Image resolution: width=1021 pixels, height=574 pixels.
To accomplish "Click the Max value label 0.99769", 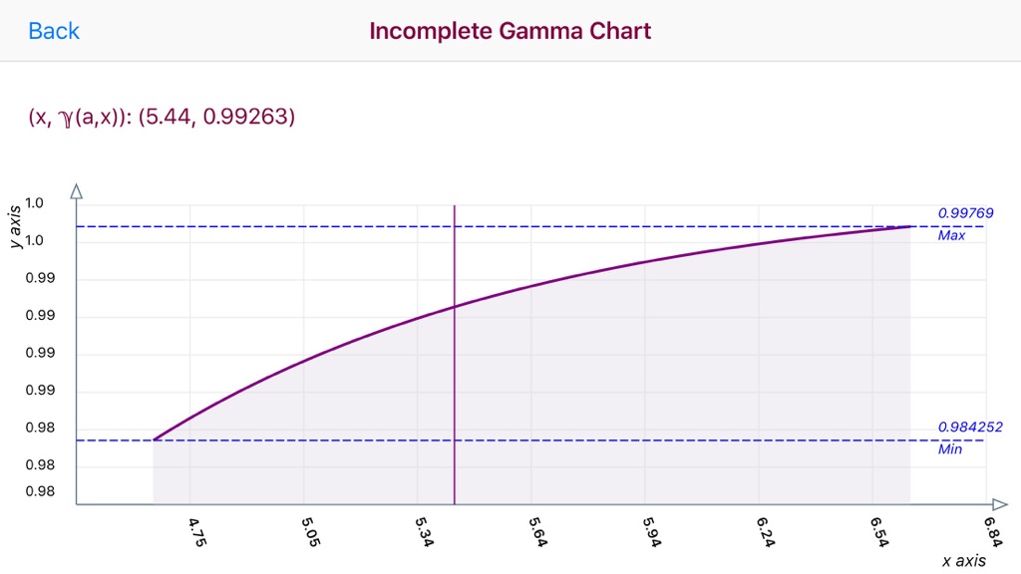I will (965, 213).
